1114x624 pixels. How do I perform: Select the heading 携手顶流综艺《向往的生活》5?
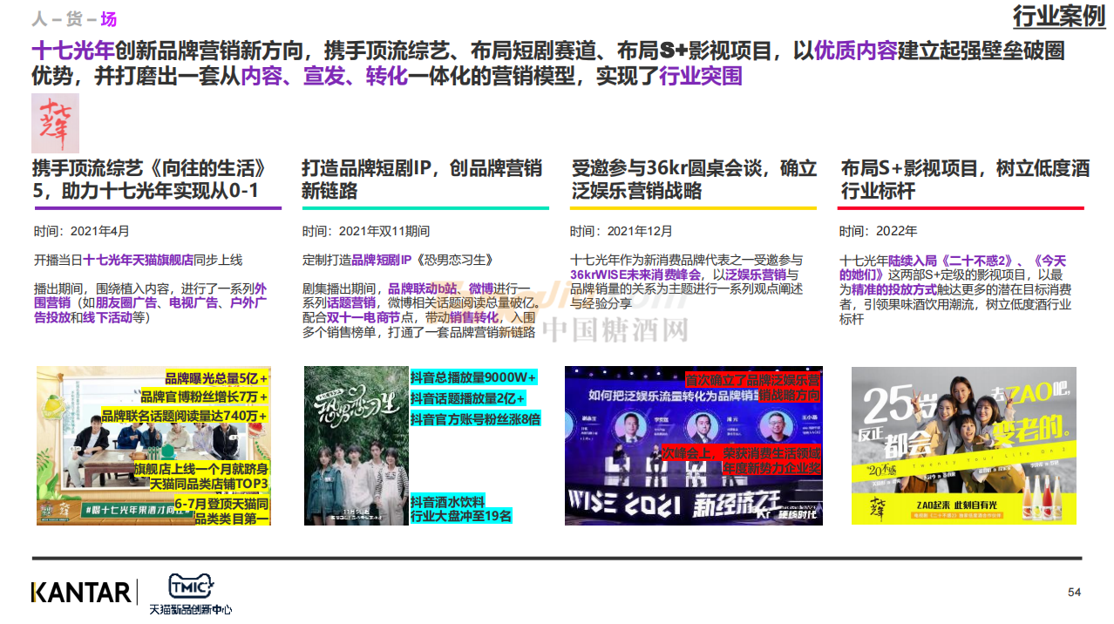tap(149, 179)
